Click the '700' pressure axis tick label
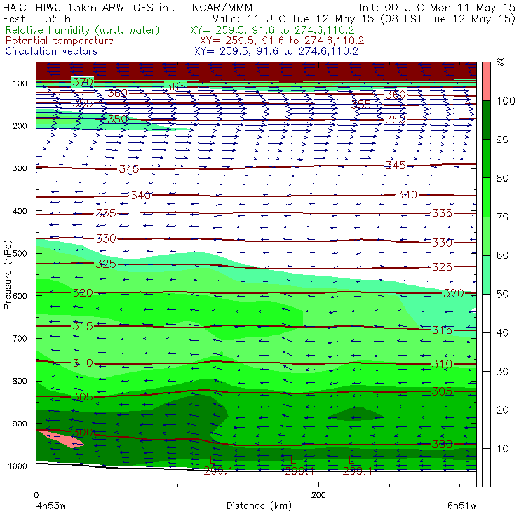 click(x=20, y=339)
